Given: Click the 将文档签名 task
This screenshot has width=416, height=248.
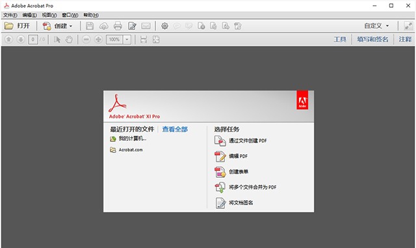Looking at the screenshot, I should click(241, 202).
